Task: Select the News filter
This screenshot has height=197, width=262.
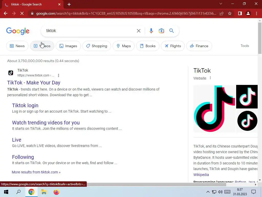Action: coord(17,46)
